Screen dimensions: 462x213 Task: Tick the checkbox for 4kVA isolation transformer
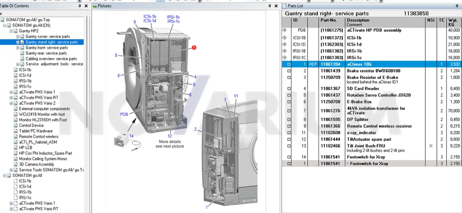(289, 111)
